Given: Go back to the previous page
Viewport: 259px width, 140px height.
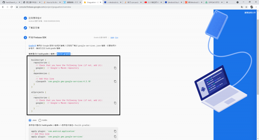Looking at the screenshot, I should pos(3,7).
